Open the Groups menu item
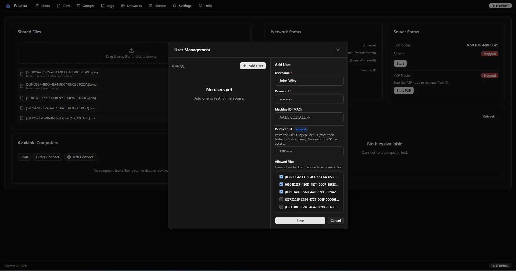This screenshot has width=516, height=271. pos(85,6)
